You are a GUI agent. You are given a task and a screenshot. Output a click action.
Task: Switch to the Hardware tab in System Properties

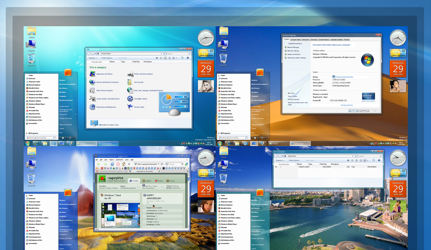pos(306,40)
